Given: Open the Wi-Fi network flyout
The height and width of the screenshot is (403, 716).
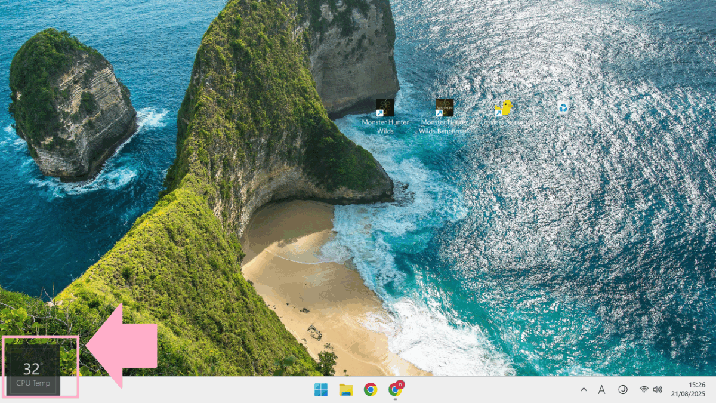Looking at the screenshot, I should [x=644, y=390].
